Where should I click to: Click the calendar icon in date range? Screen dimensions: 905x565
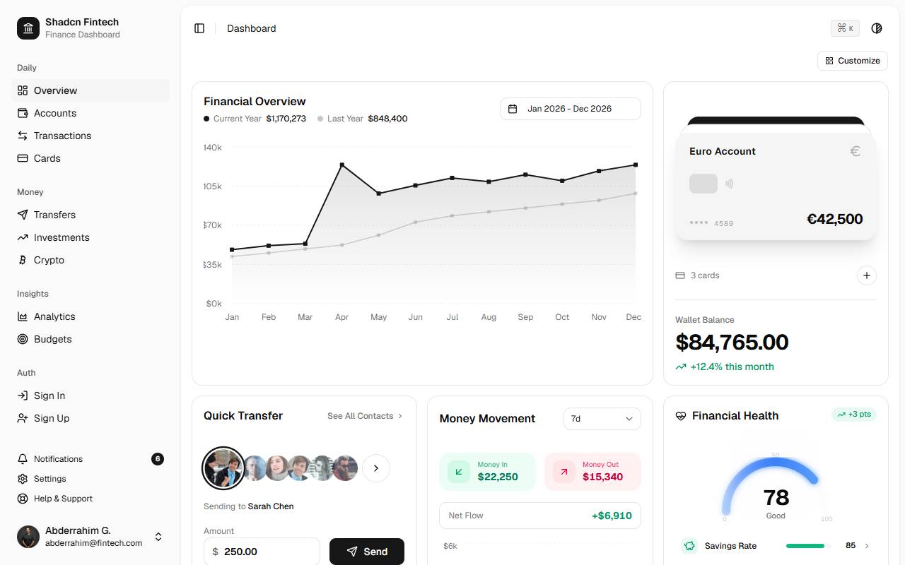tap(513, 109)
